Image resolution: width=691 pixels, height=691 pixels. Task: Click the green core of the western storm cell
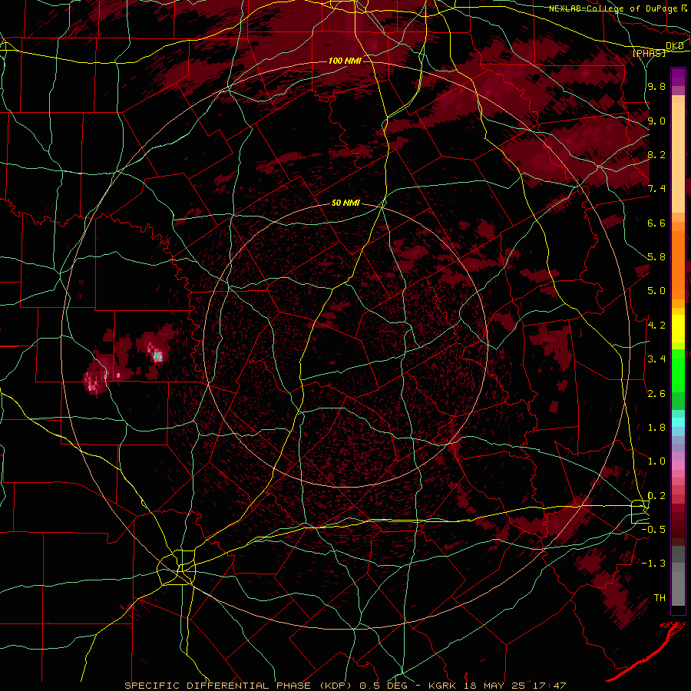tap(156, 355)
